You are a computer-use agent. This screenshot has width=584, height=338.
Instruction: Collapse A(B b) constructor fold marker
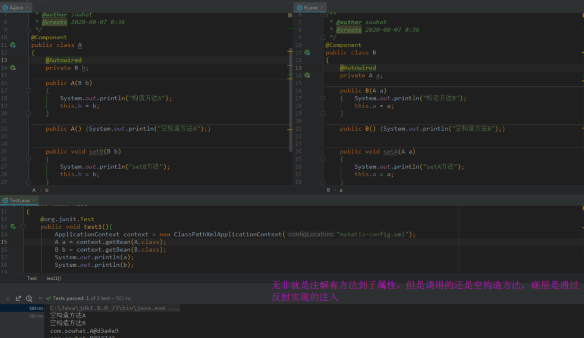coord(29,91)
